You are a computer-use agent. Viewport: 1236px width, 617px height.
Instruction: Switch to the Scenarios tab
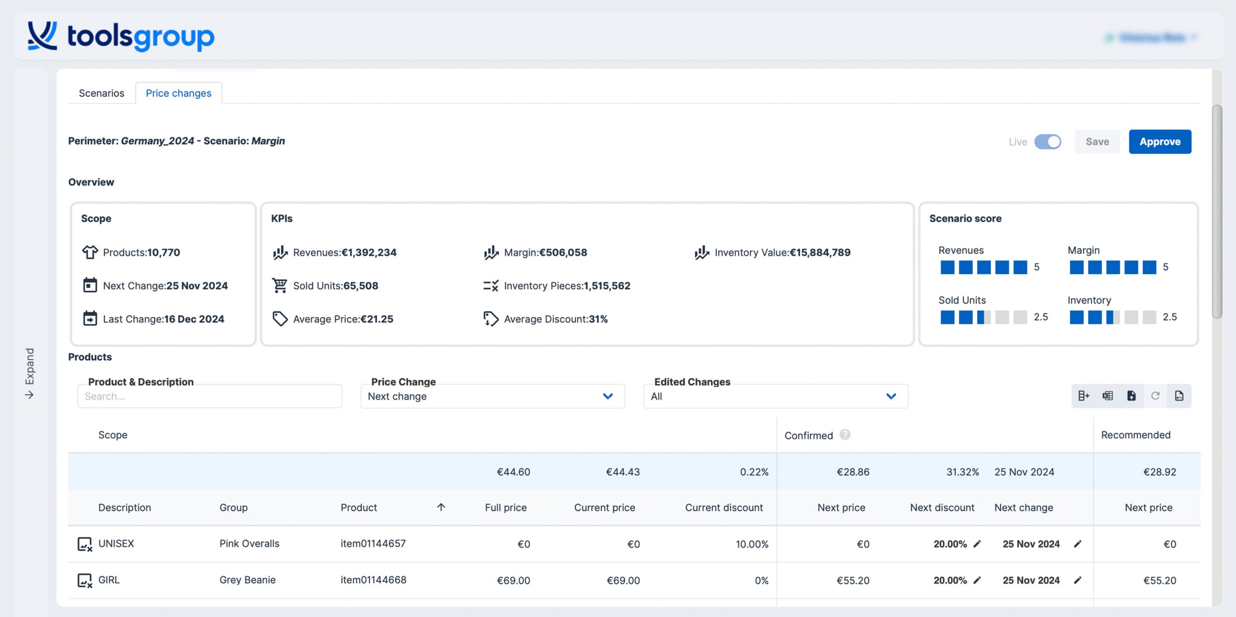coord(101,93)
